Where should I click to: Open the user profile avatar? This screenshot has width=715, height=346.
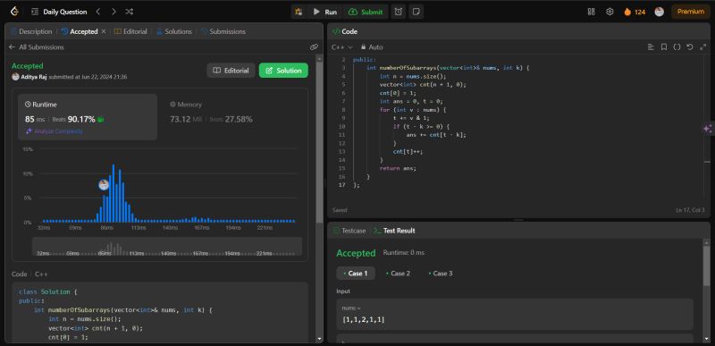tap(659, 12)
